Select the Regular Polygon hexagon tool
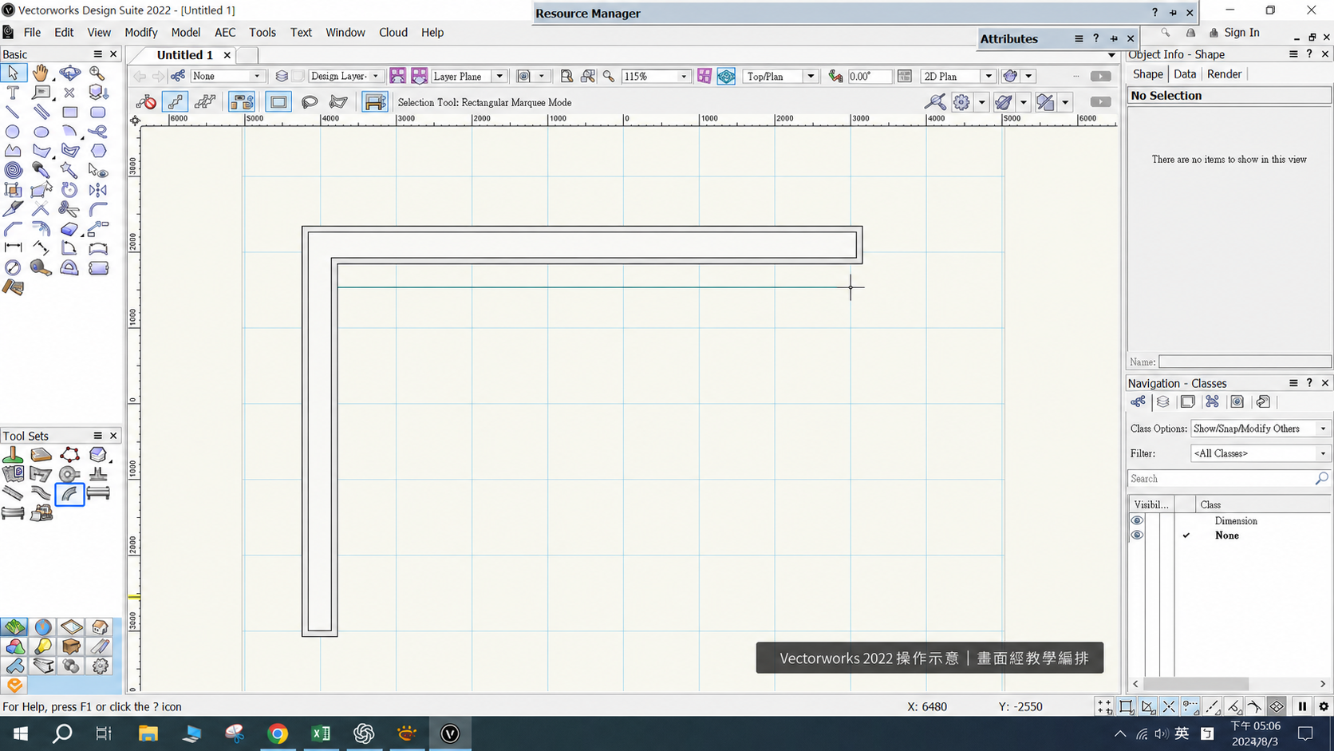 pos(97,151)
